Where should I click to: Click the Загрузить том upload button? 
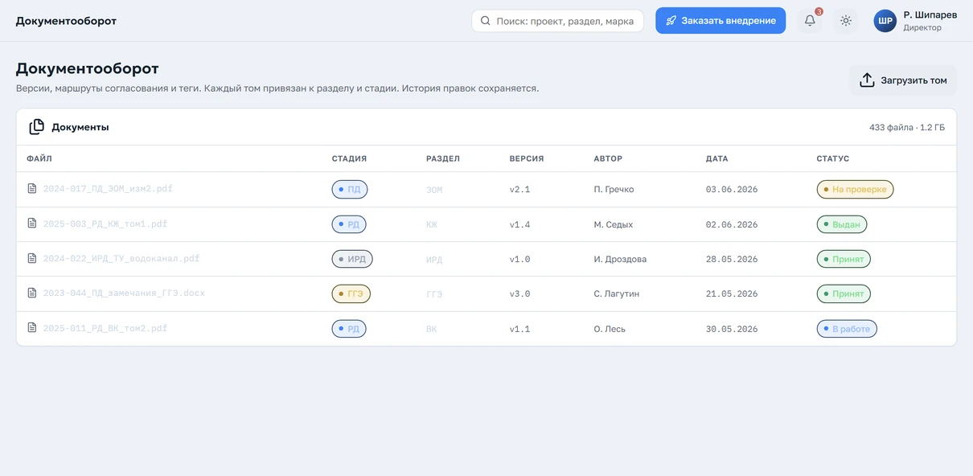coord(903,80)
